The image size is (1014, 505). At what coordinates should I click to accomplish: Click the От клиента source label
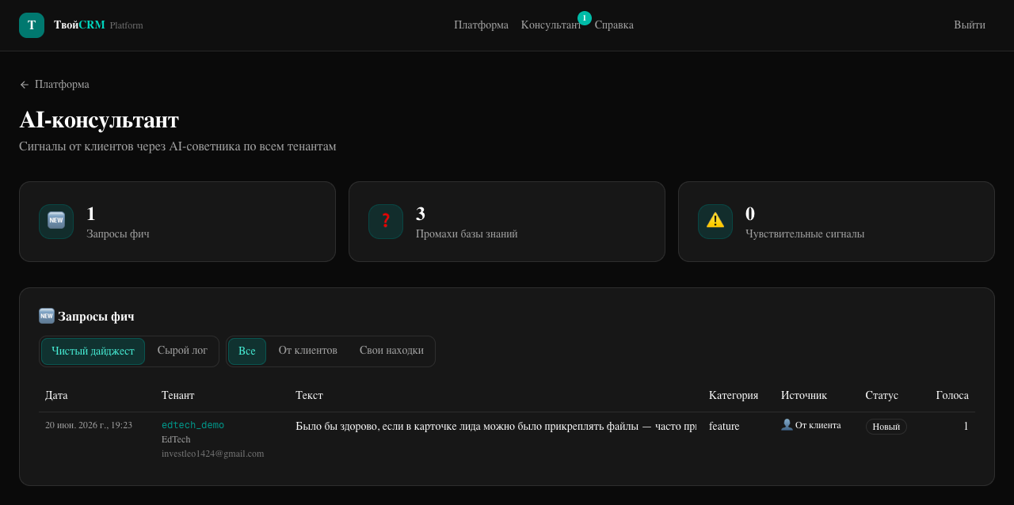tap(818, 425)
